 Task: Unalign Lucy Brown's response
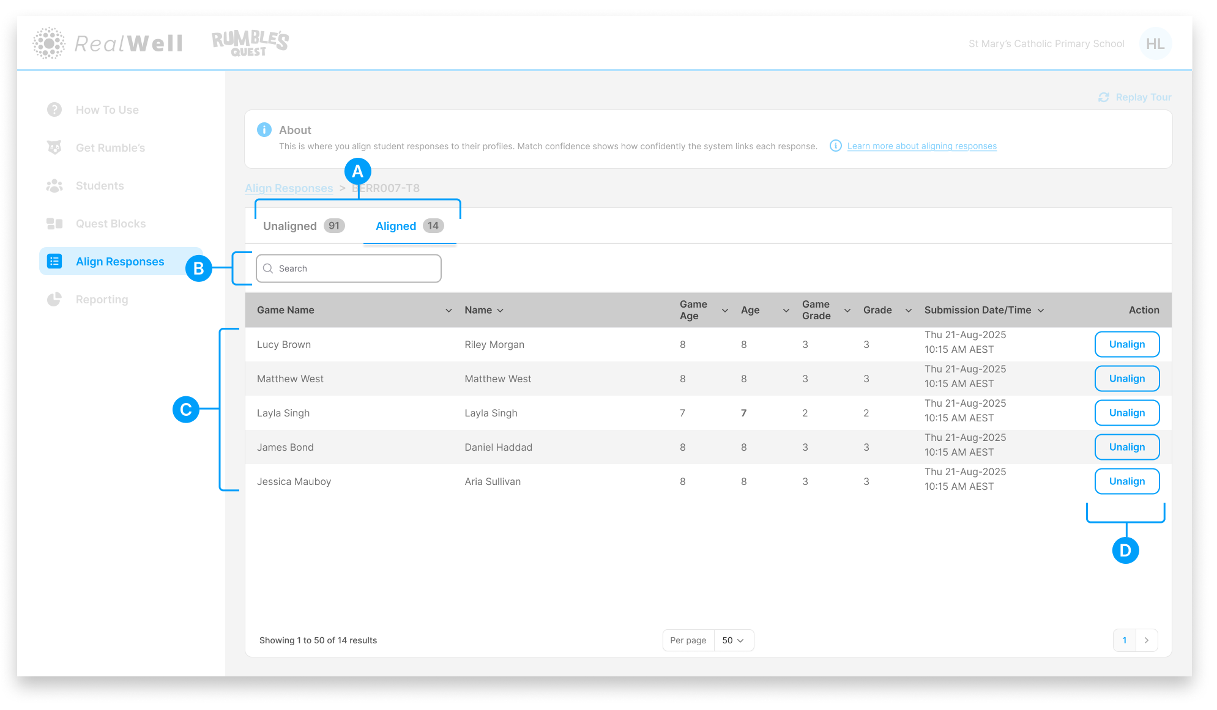coord(1126,344)
